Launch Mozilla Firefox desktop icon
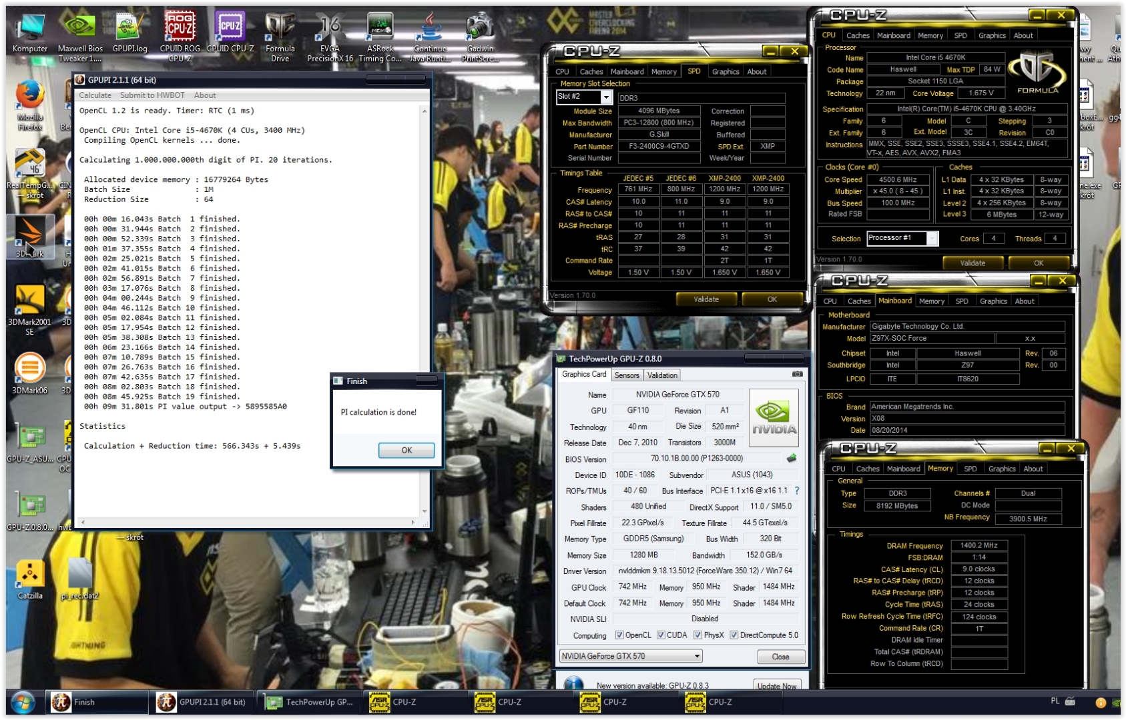This screenshot has height=720, width=1126. tap(30, 105)
